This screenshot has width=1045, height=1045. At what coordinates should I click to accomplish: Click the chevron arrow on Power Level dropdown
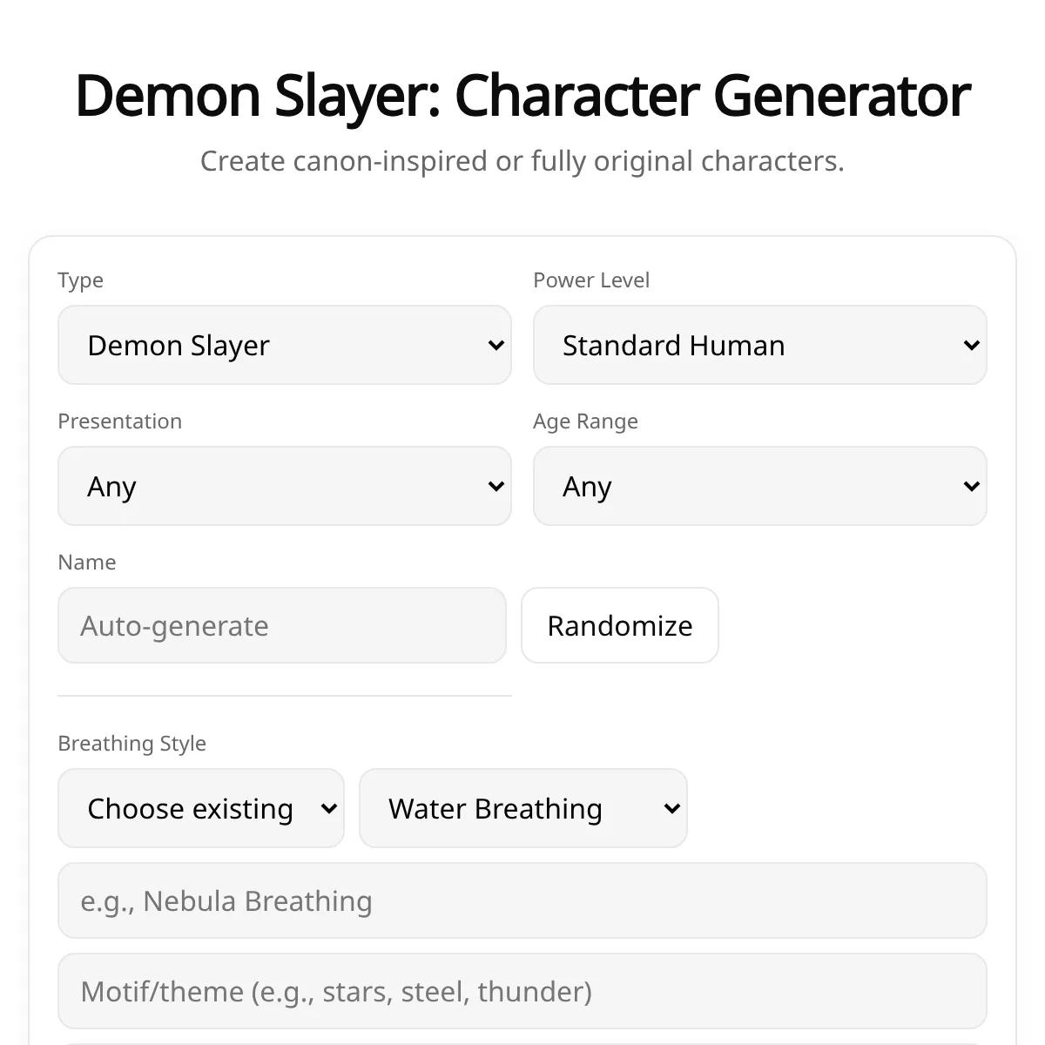pos(971,346)
